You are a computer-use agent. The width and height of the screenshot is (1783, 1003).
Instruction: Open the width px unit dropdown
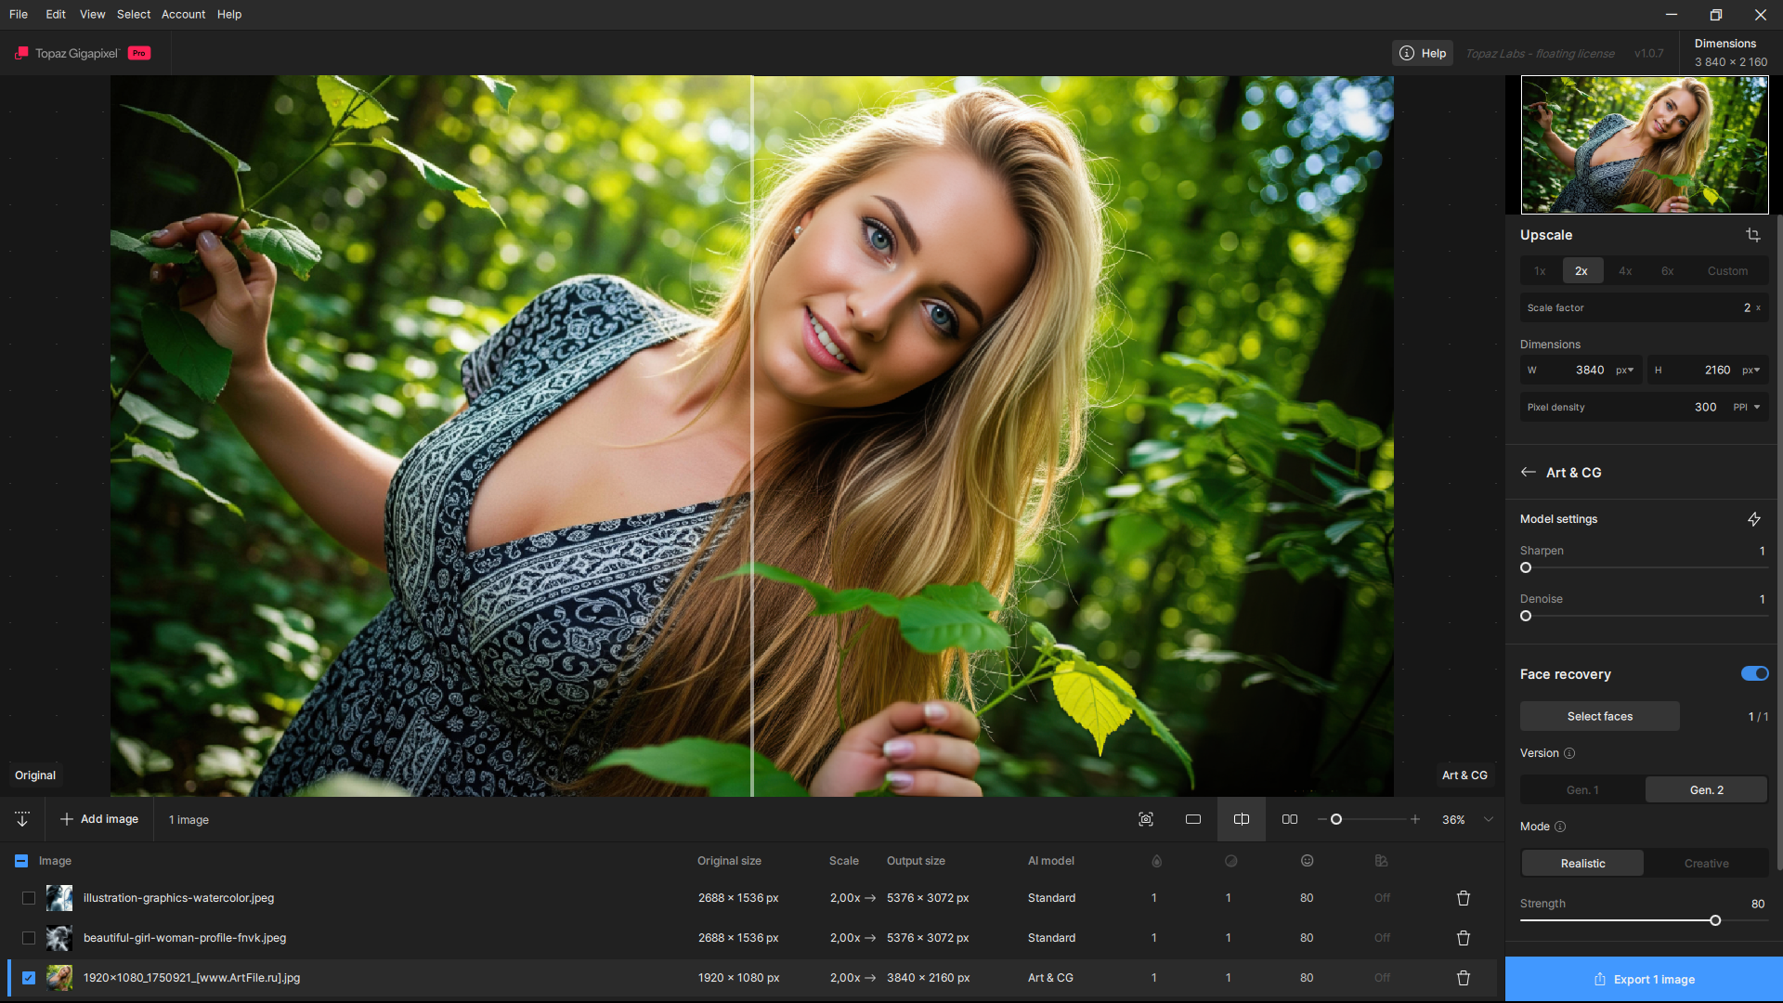1624,370
